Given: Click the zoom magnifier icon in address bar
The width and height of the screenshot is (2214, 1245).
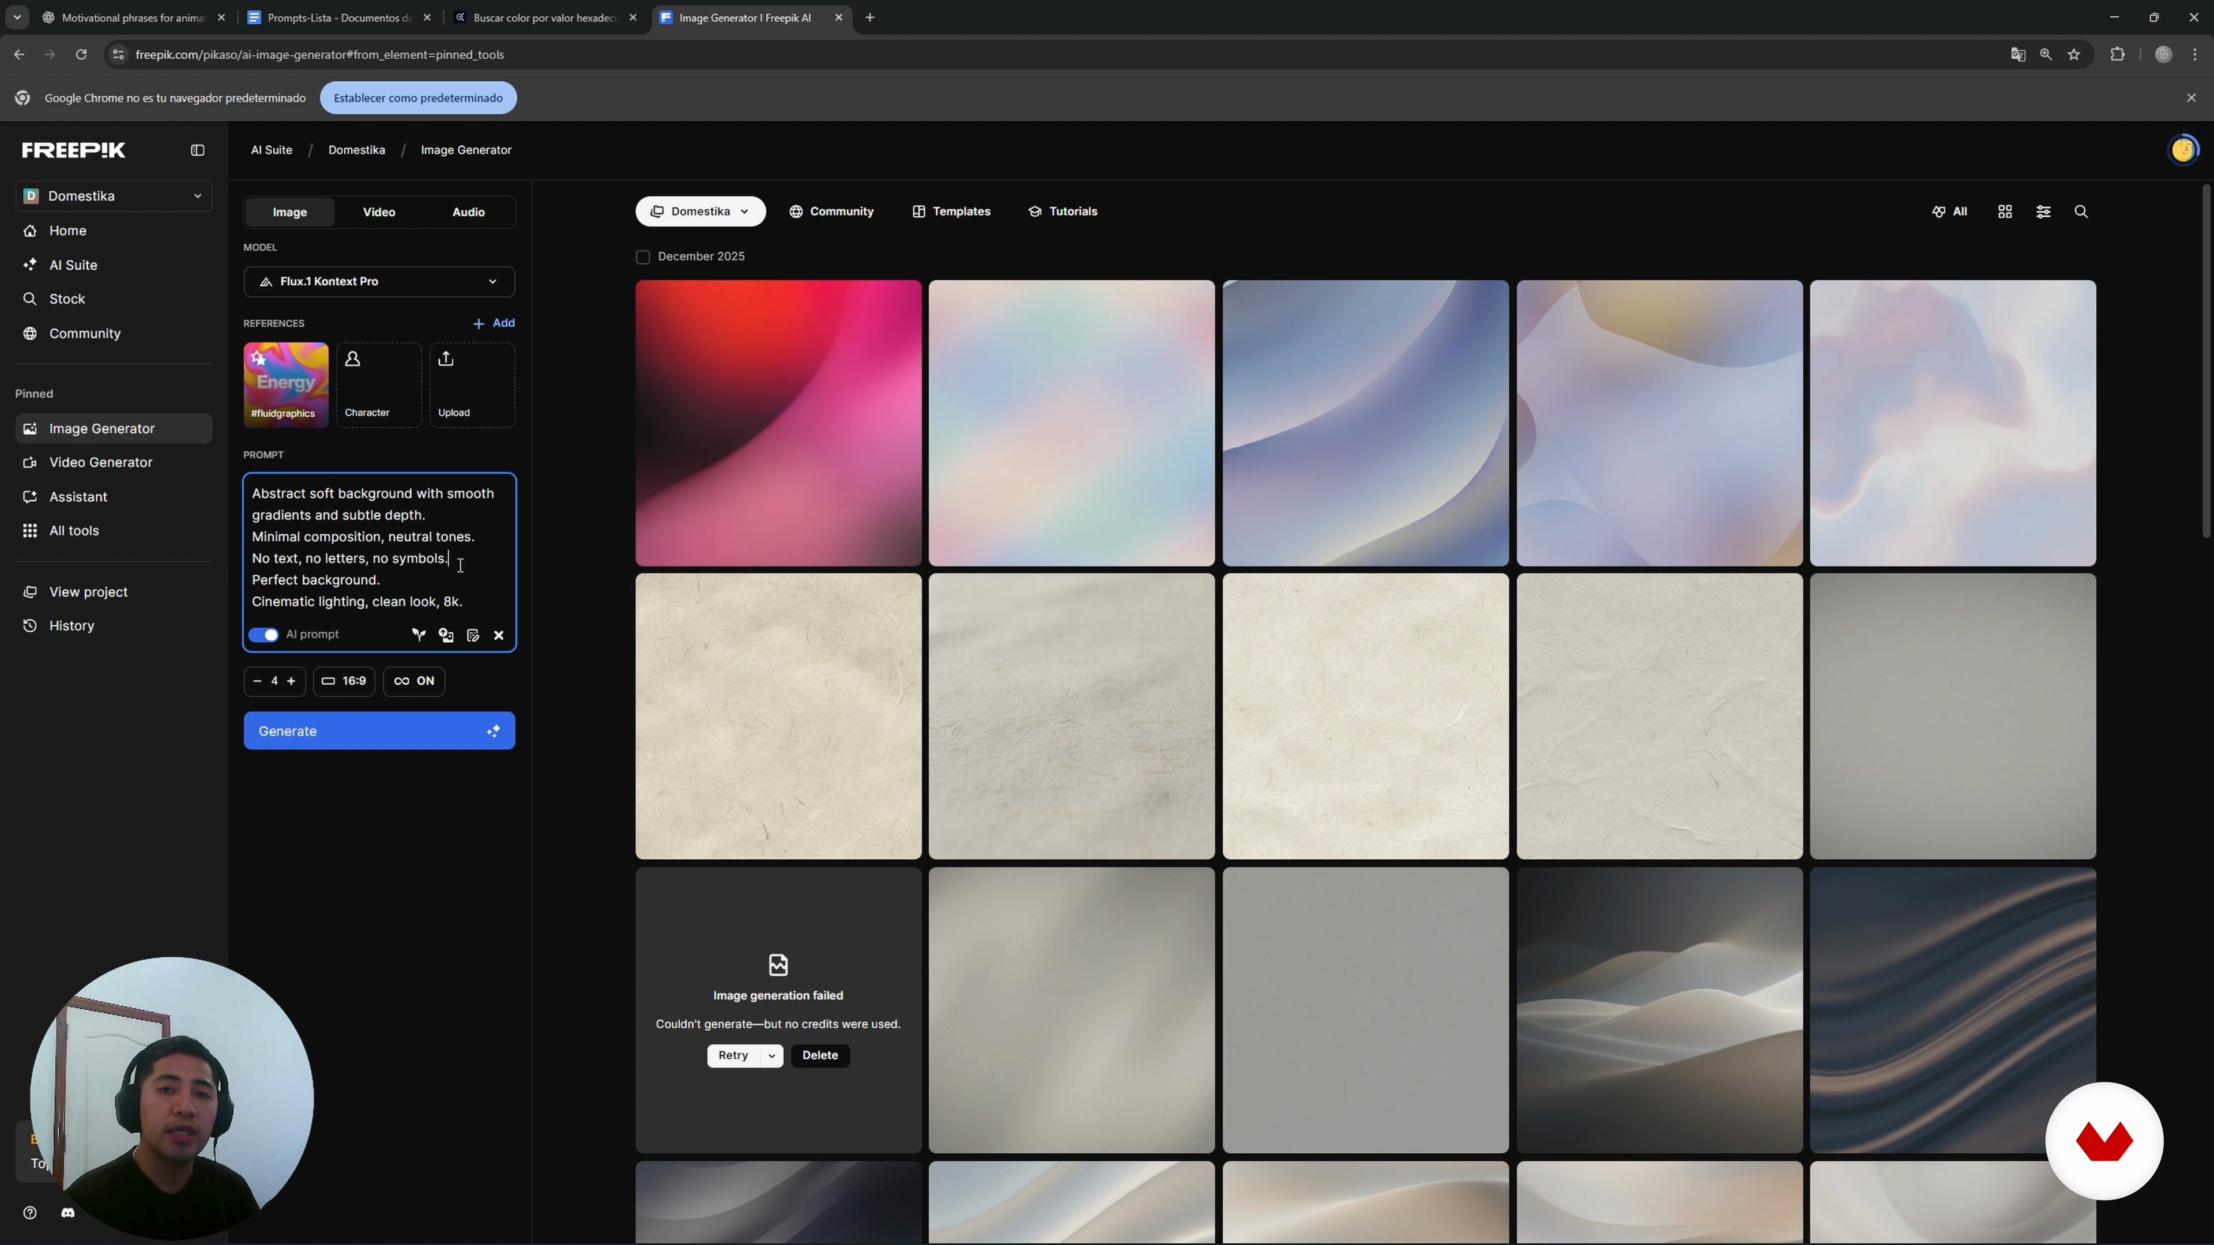Looking at the screenshot, I should 2046,55.
